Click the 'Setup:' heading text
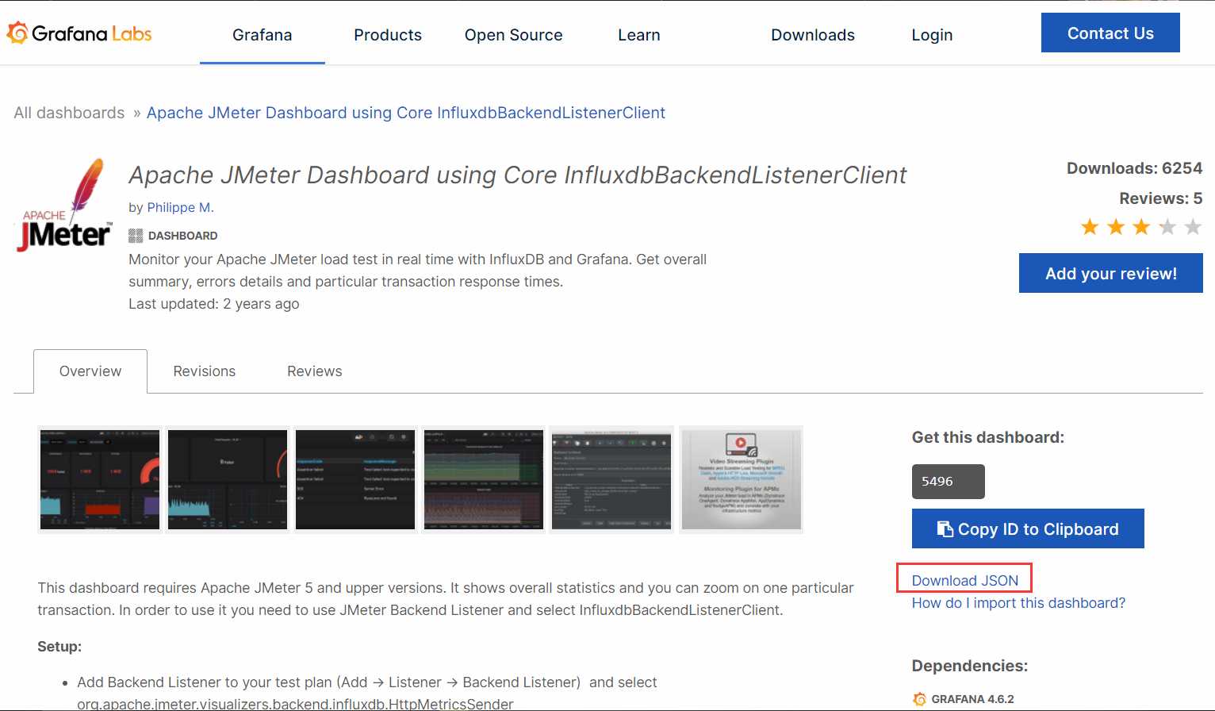The image size is (1215, 711). pyautogui.click(x=59, y=647)
